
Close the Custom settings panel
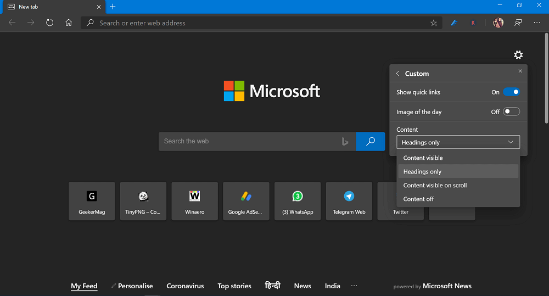tap(520, 71)
